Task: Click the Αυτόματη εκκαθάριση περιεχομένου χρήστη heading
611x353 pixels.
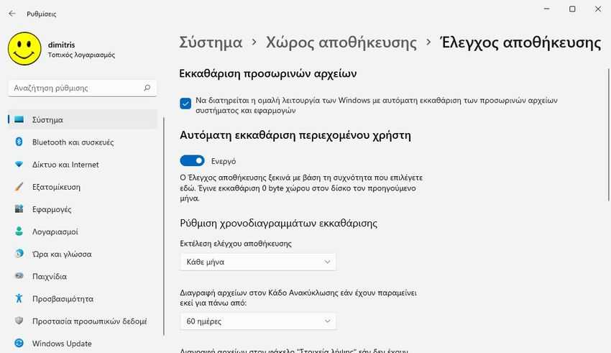Action: click(x=295, y=135)
